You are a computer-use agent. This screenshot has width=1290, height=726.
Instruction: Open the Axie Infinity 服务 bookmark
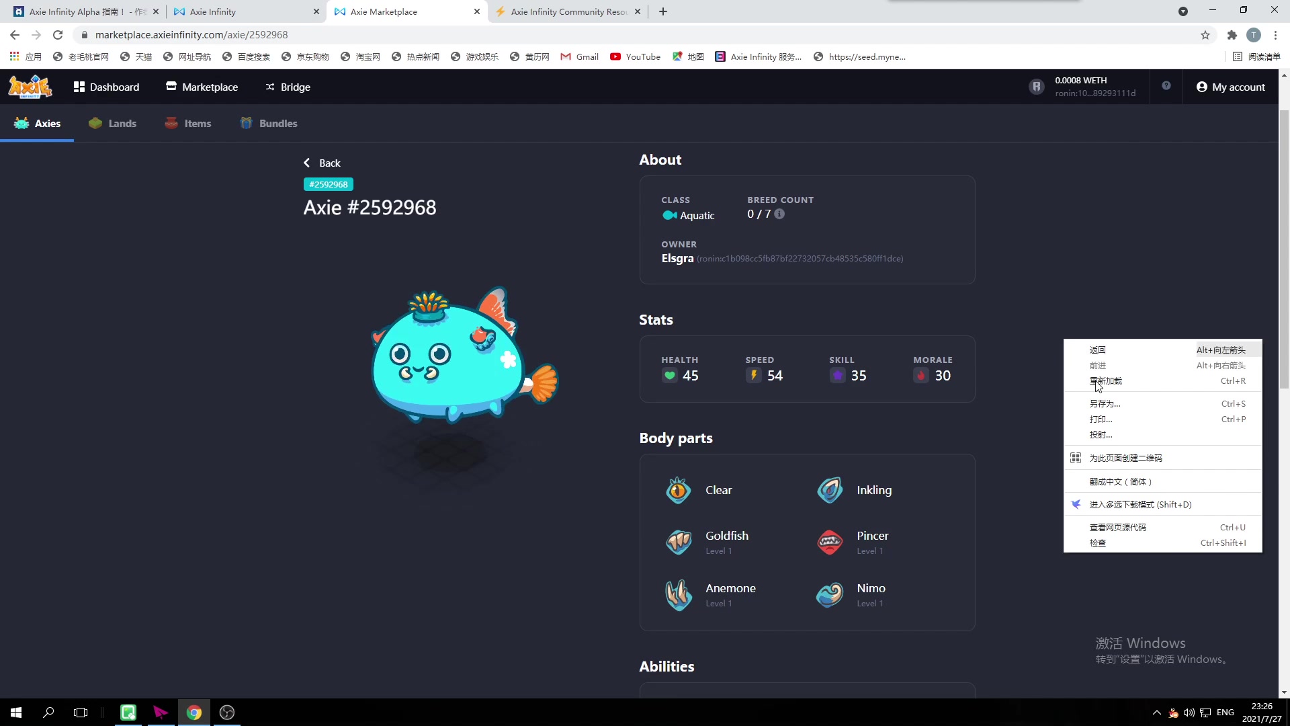point(759,57)
